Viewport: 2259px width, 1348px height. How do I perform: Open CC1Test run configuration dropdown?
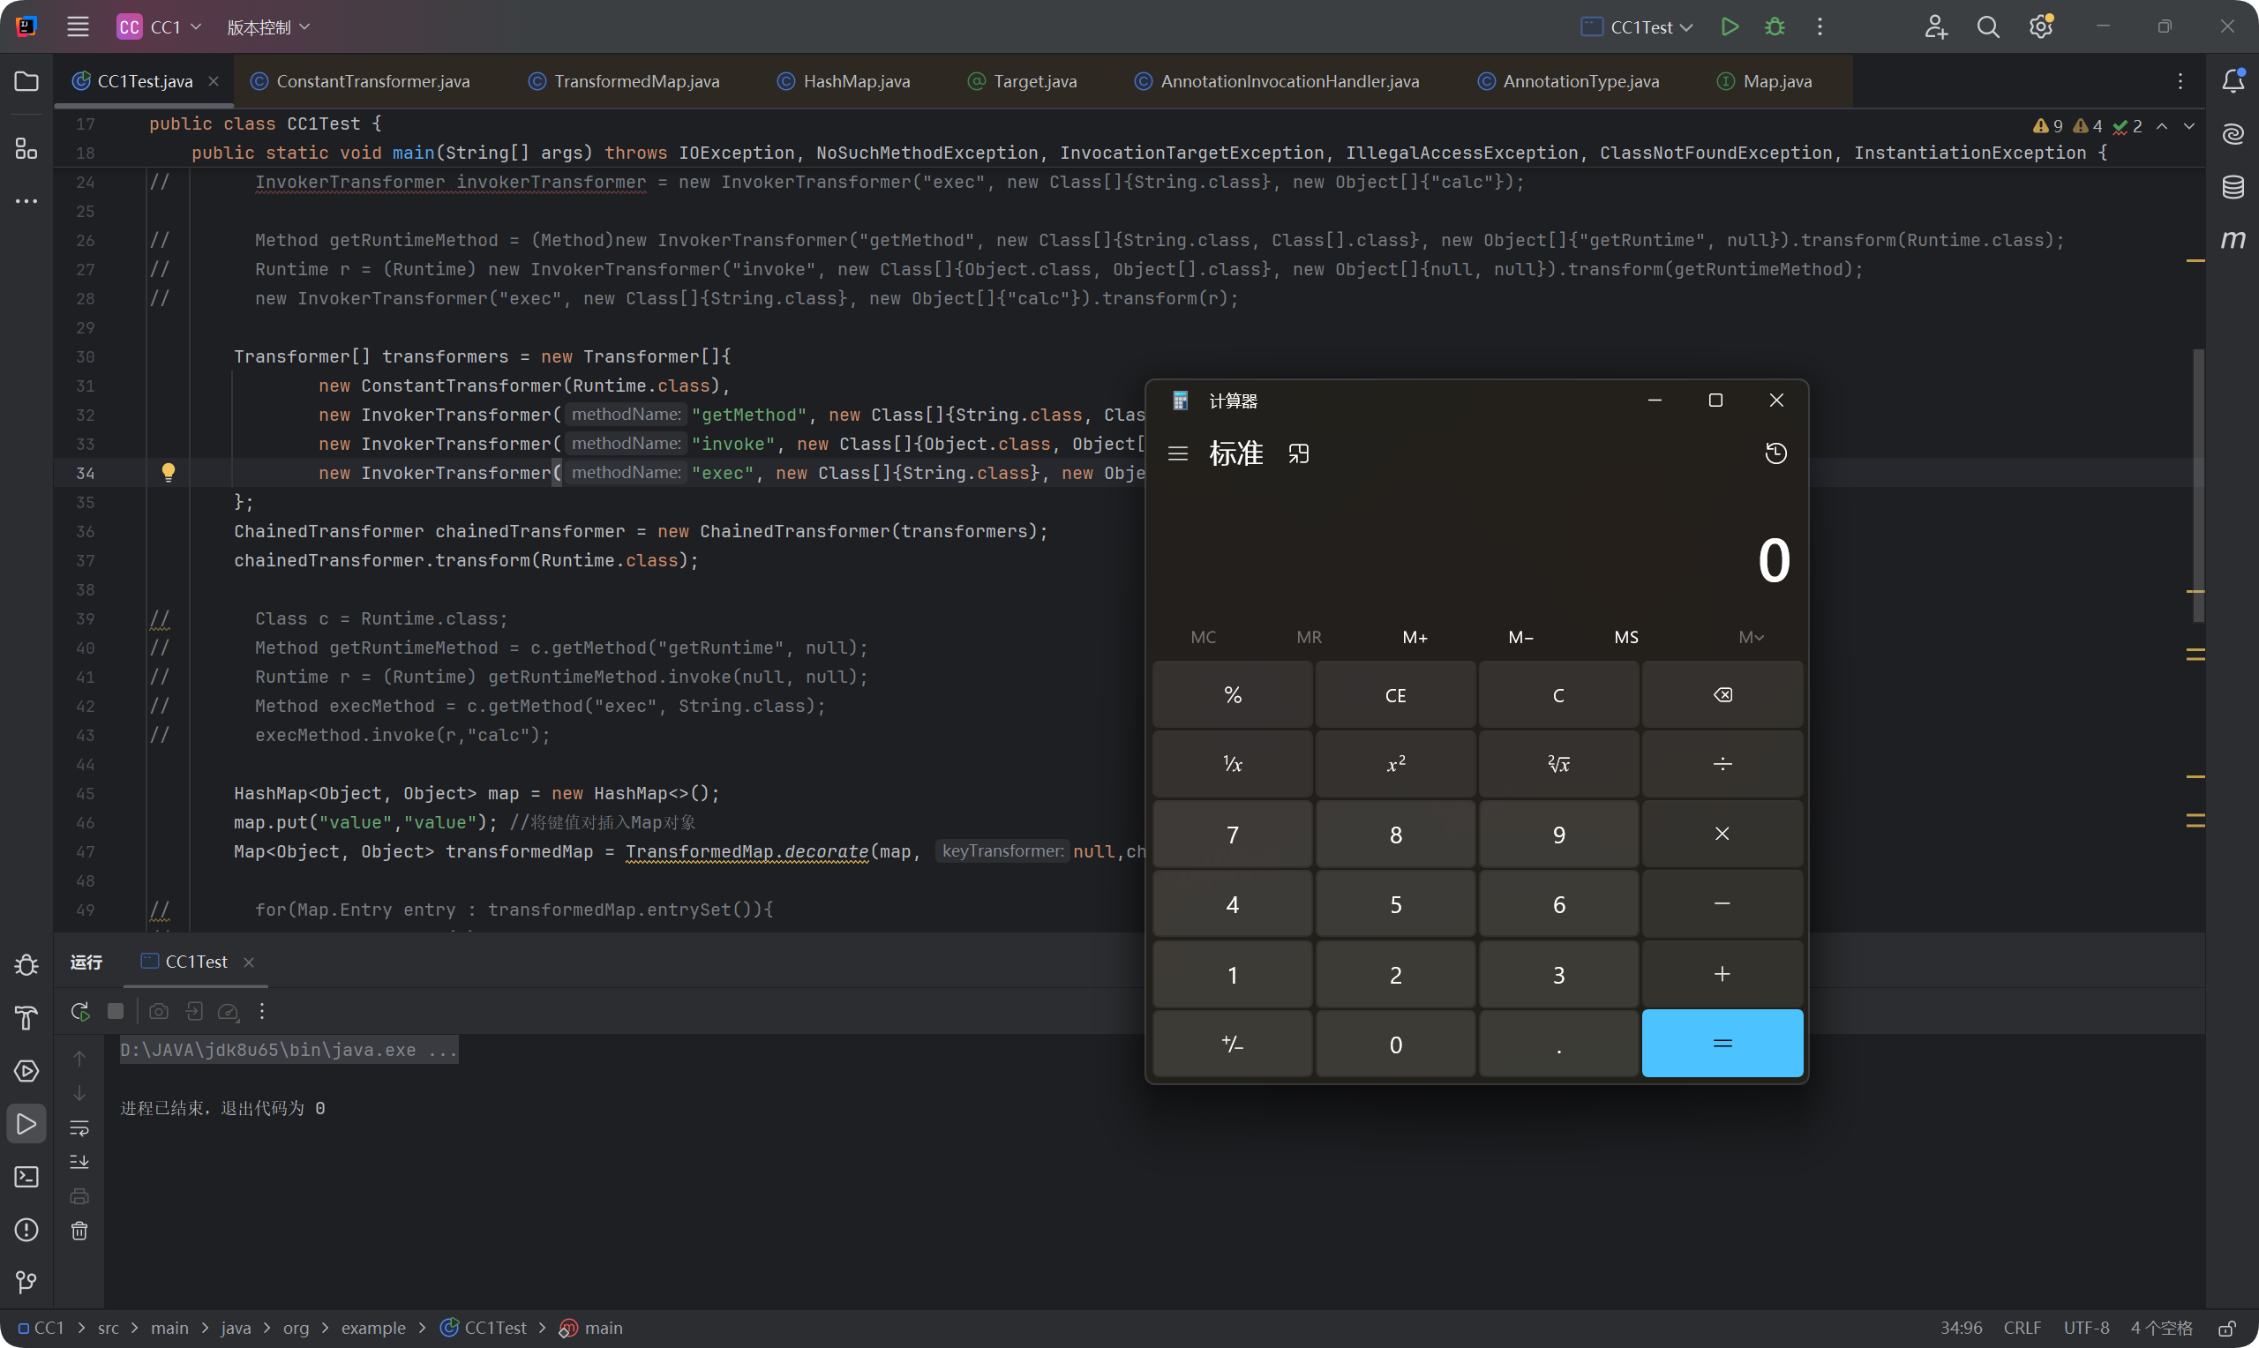[x=1637, y=27]
